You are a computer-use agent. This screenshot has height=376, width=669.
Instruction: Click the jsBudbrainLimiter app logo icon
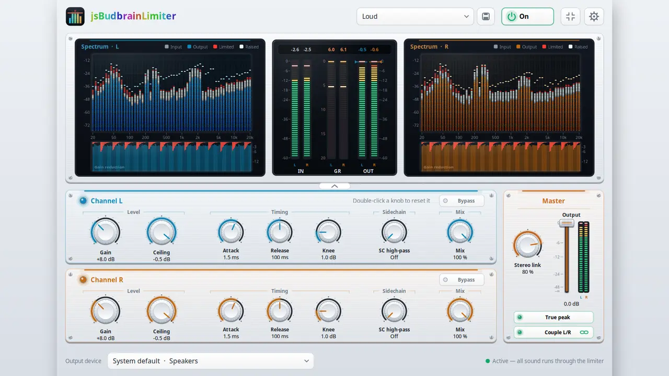pos(75,16)
